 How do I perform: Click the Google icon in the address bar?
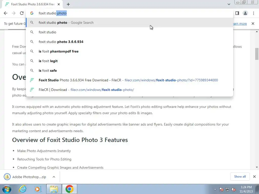(32, 13)
